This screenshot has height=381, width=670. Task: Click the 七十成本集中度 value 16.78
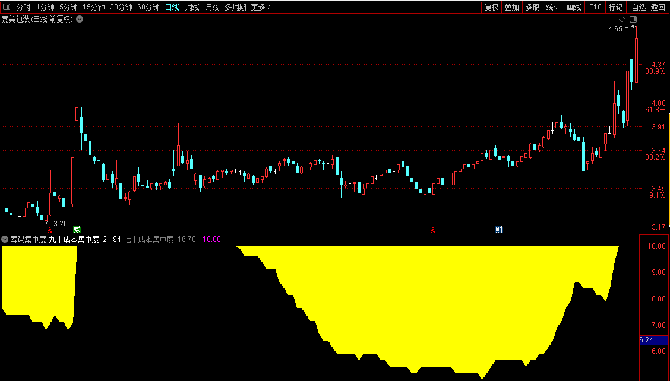coord(187,239)
